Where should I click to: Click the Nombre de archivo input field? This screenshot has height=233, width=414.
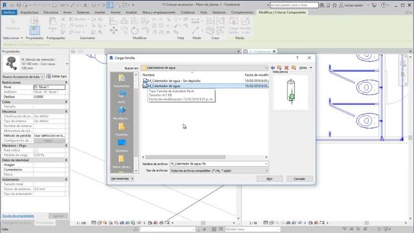[x=217, y=164]
